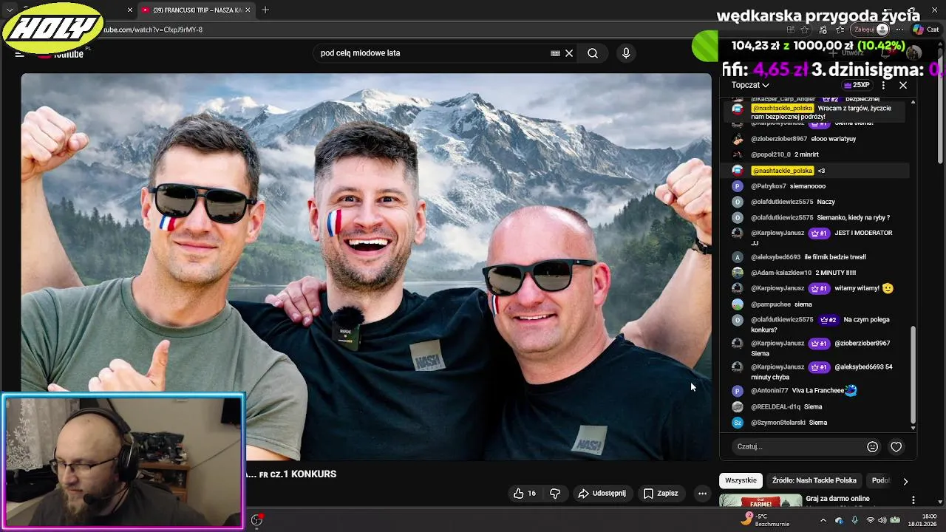Select the Wszystkie filter chip
946x532 pixels.
tap(741, 480)
